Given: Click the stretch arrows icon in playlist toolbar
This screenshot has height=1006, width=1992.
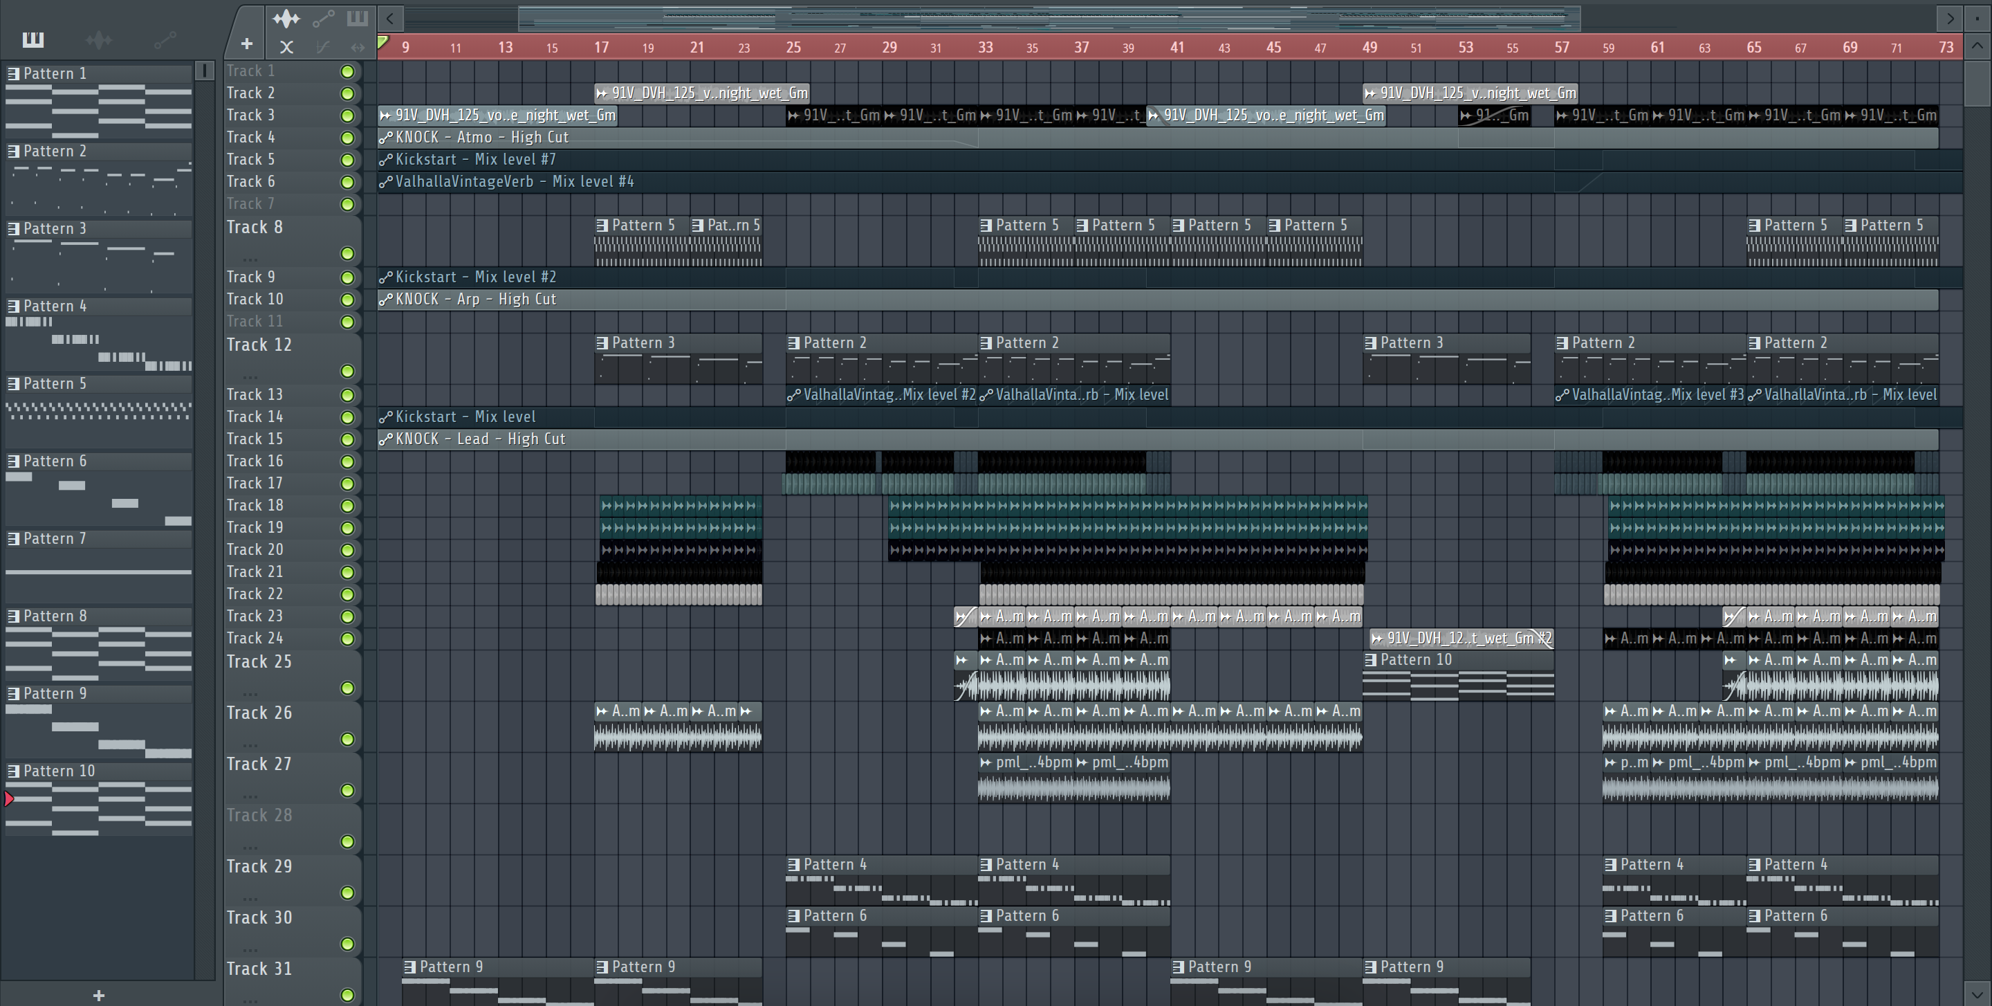Looking at the screenshot, I should [358, 47].
